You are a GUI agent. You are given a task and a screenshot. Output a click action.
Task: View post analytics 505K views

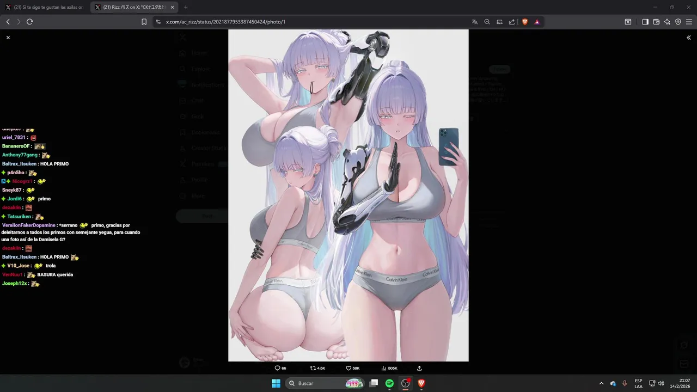point(389,369)
